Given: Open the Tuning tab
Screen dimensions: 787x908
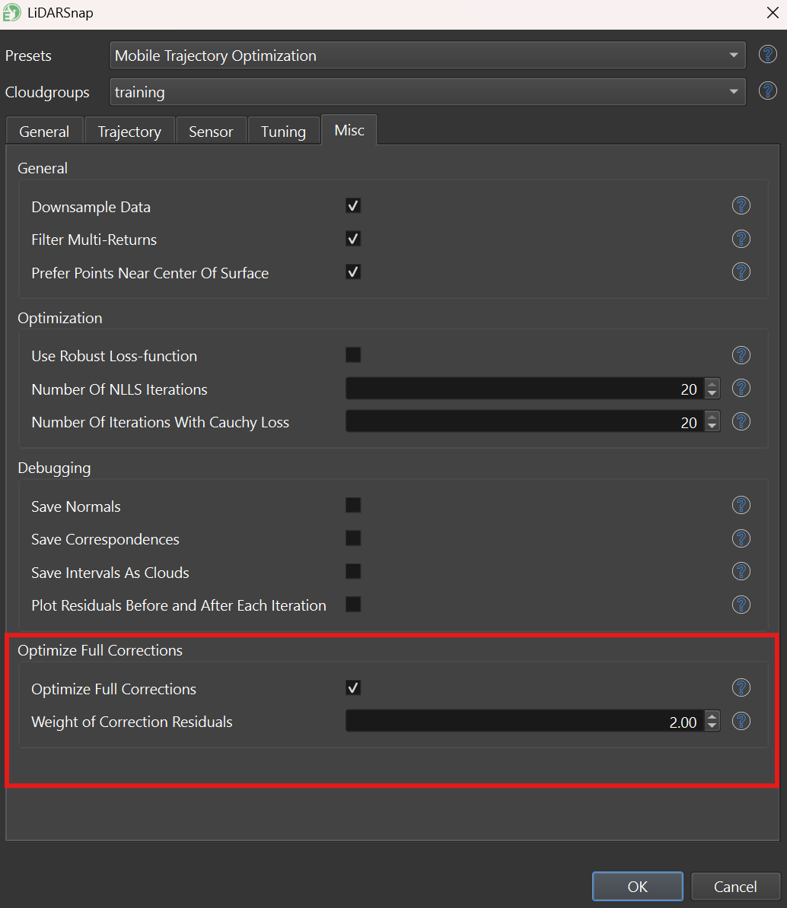Looking at the screenshot, I should 283,132.
